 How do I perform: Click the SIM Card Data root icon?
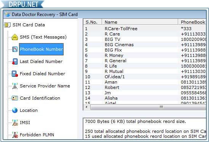coord(8,25)
